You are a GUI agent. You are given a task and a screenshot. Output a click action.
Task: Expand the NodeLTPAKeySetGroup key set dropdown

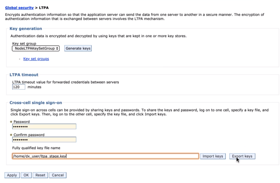(36, 48)
